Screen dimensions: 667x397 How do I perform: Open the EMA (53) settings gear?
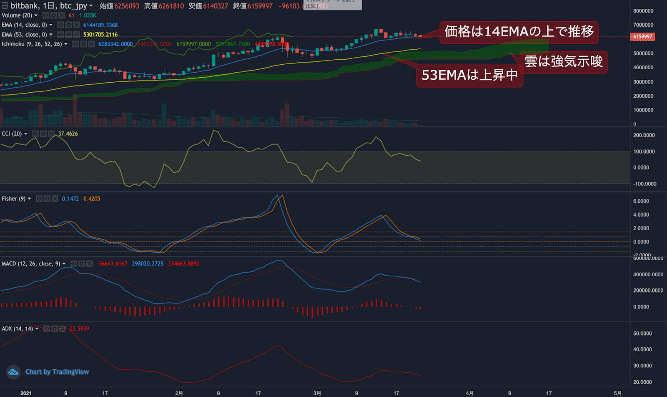coord(68,34)
